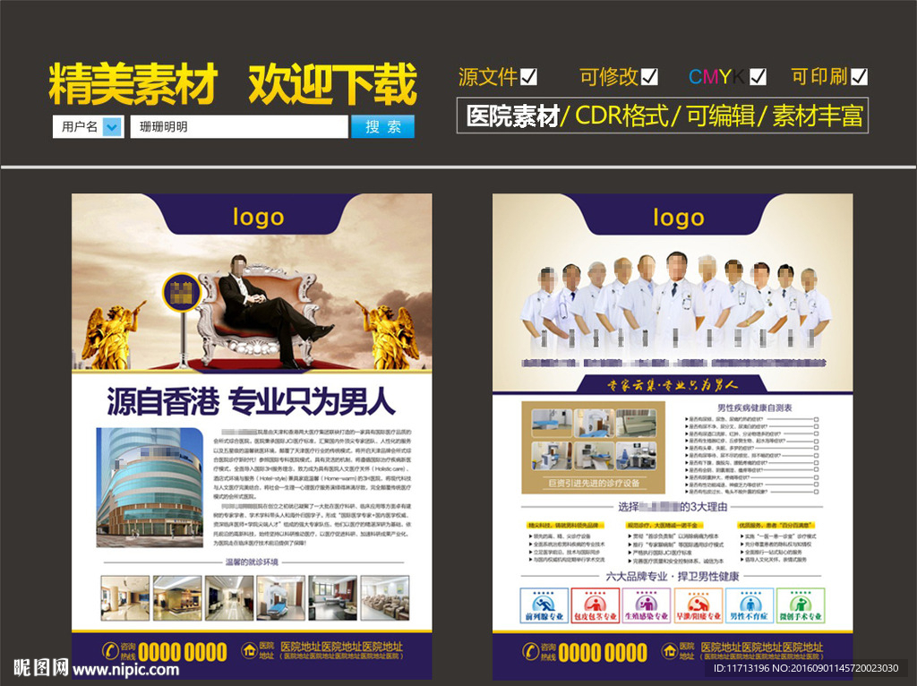Viewport: 917px width, 686px height.
Task: Click the phone hotline icon on right flyer
Action: 530,650
